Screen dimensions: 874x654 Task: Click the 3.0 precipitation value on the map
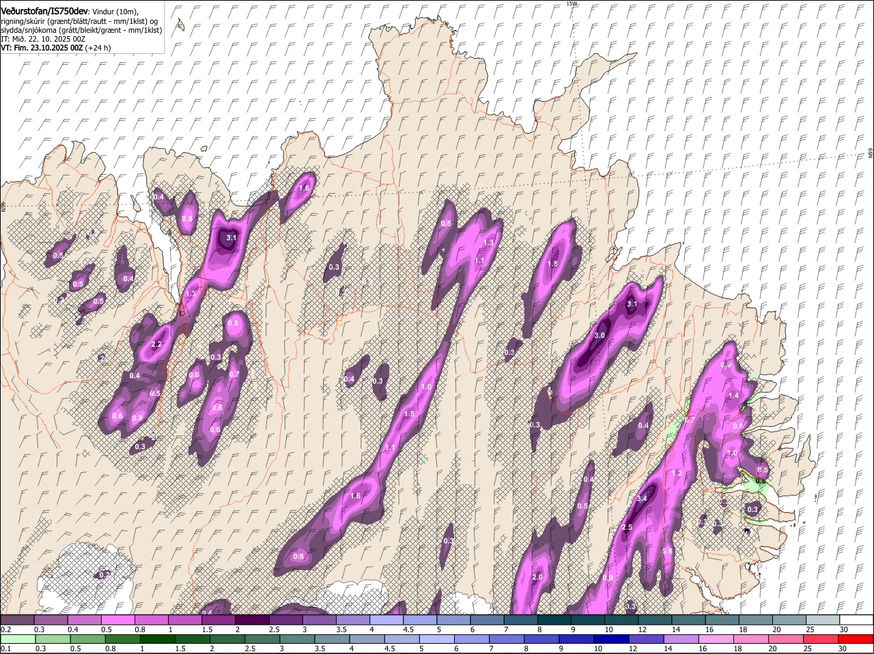600,336
